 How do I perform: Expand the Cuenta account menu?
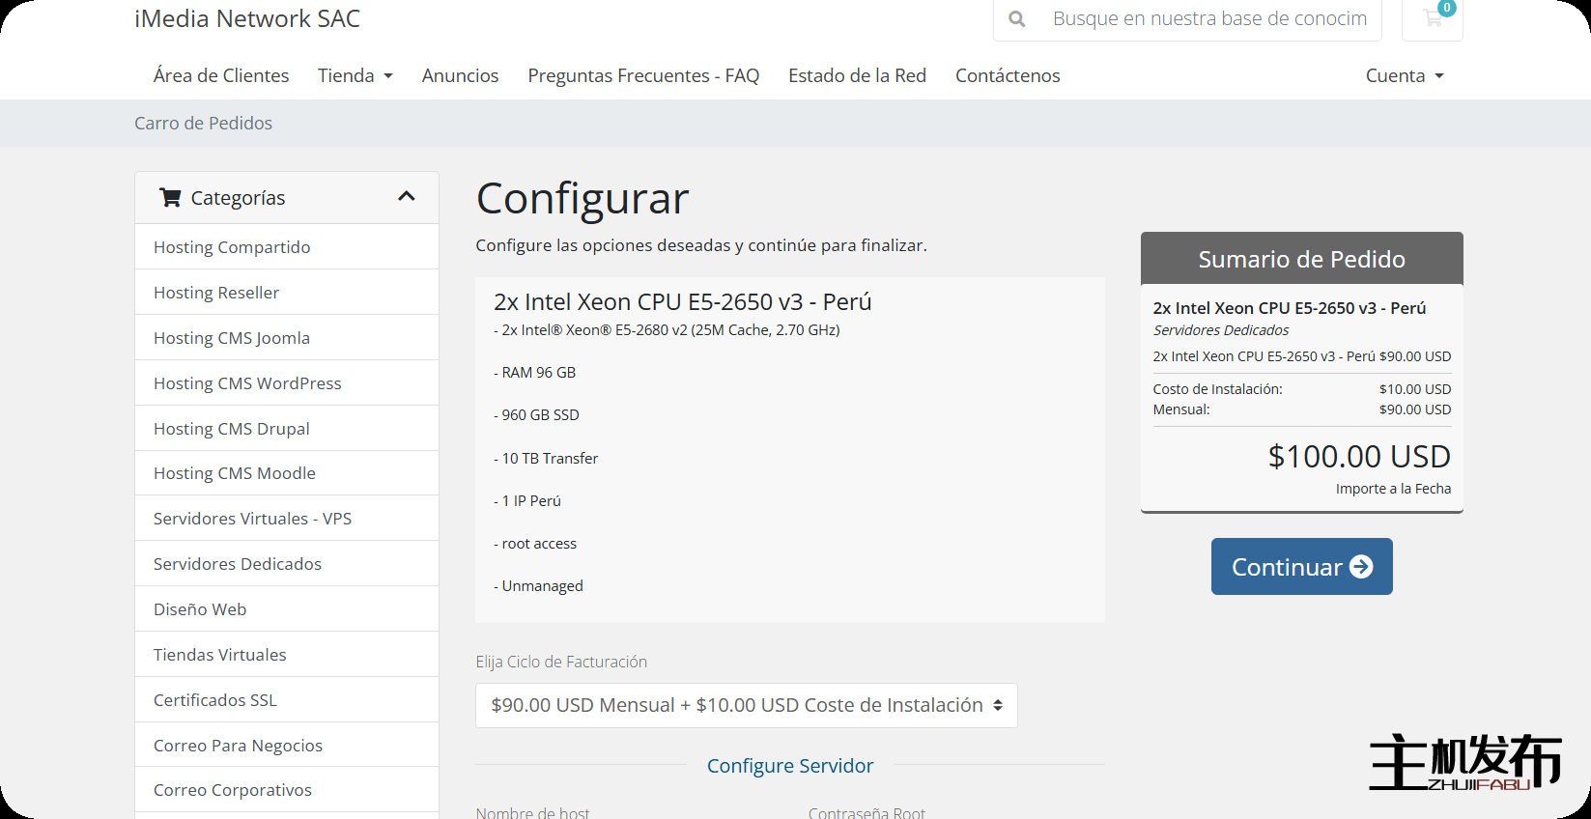coord(1404,75)
